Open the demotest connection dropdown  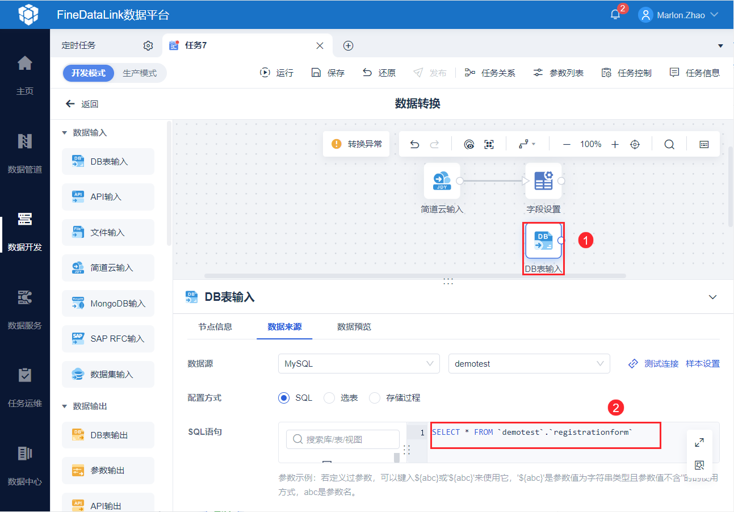coord(529,364)
